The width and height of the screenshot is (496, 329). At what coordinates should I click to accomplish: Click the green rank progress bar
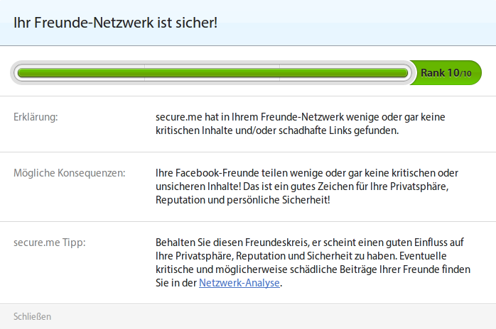[213, 73]
